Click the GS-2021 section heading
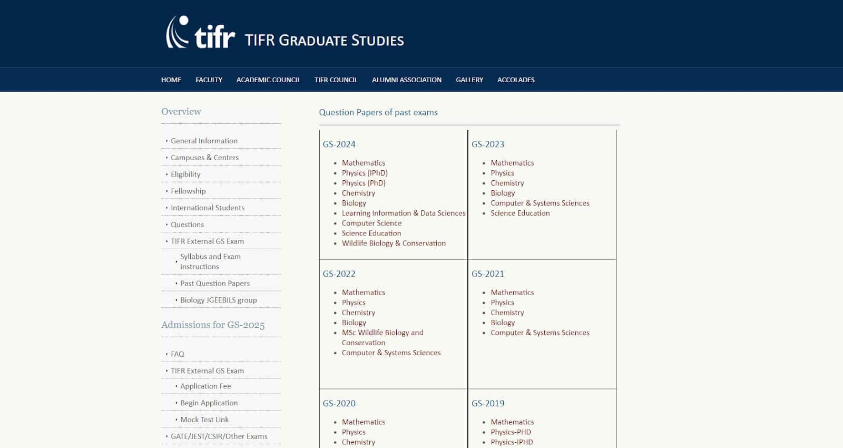Screen dimensions: 843x448 pos(488,274)
